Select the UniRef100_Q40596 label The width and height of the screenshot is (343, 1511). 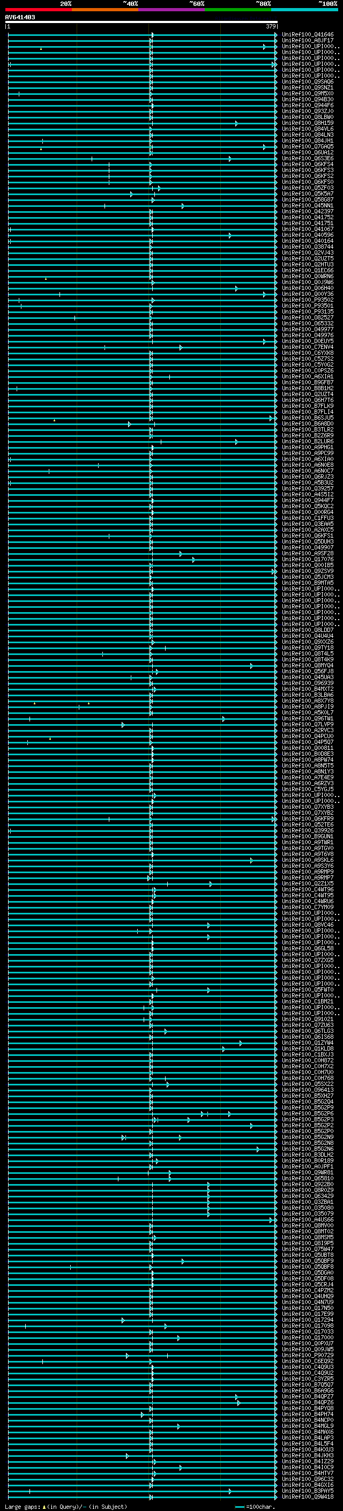pos(308,235)
